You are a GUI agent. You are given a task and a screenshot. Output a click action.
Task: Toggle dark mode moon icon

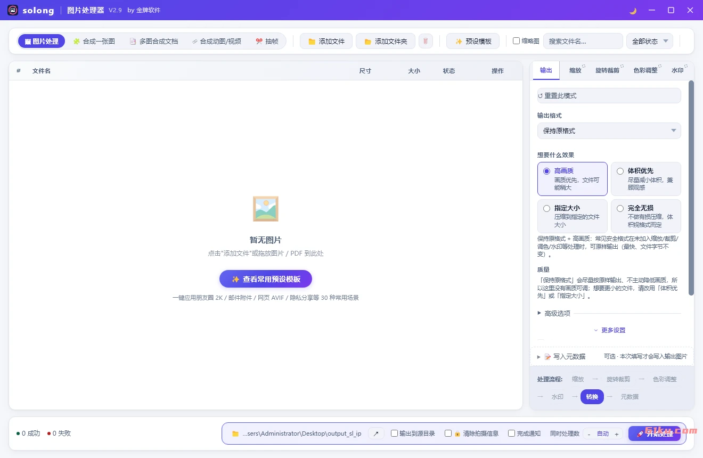pyautogui.click(x=633, y=10)
